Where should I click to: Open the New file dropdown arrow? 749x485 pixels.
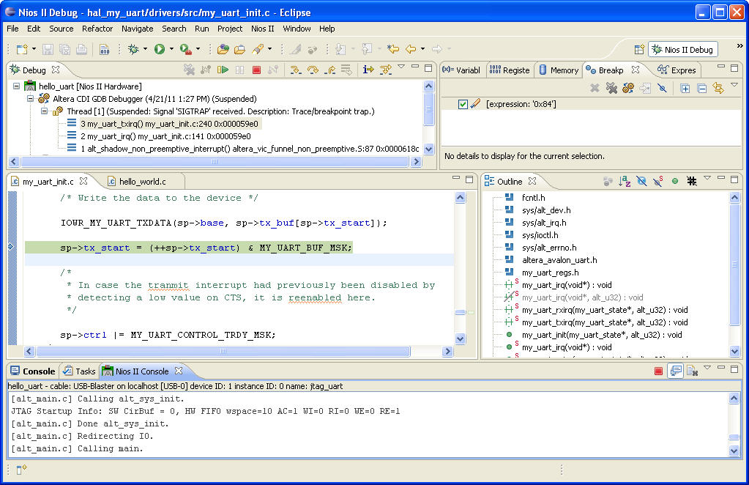tap(34, 49)
